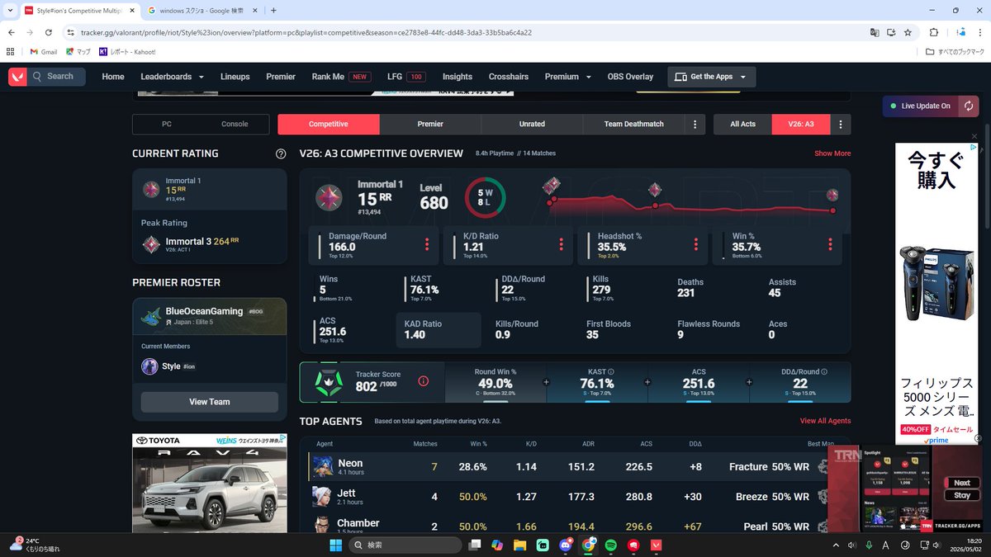Viewport: 991px width, 557px height.
Task: Open the Get the Apps dropdown
Action: click(x=711, y=77)
